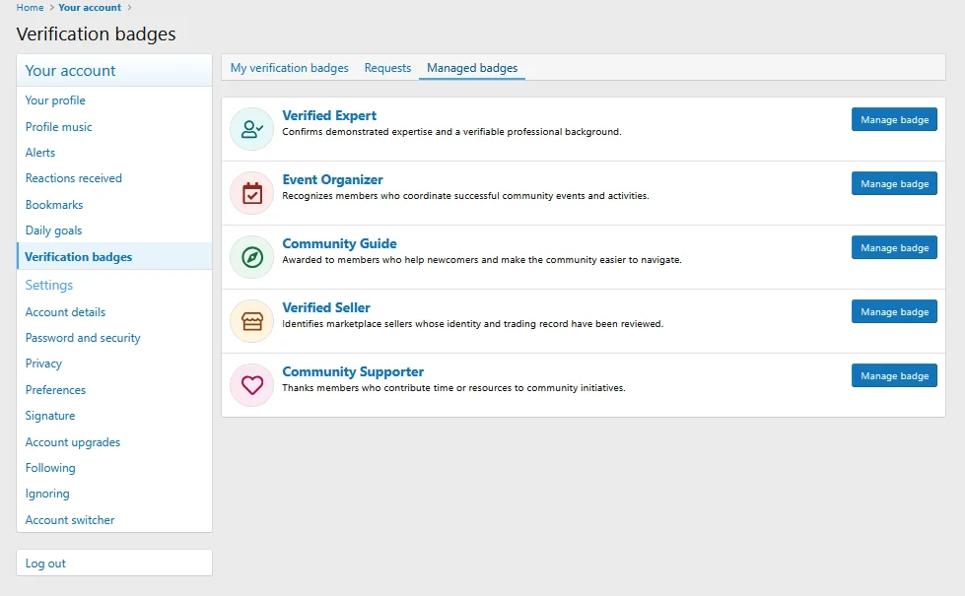
Task: Click the Community Guide compass icon
Action: (251, 257)
